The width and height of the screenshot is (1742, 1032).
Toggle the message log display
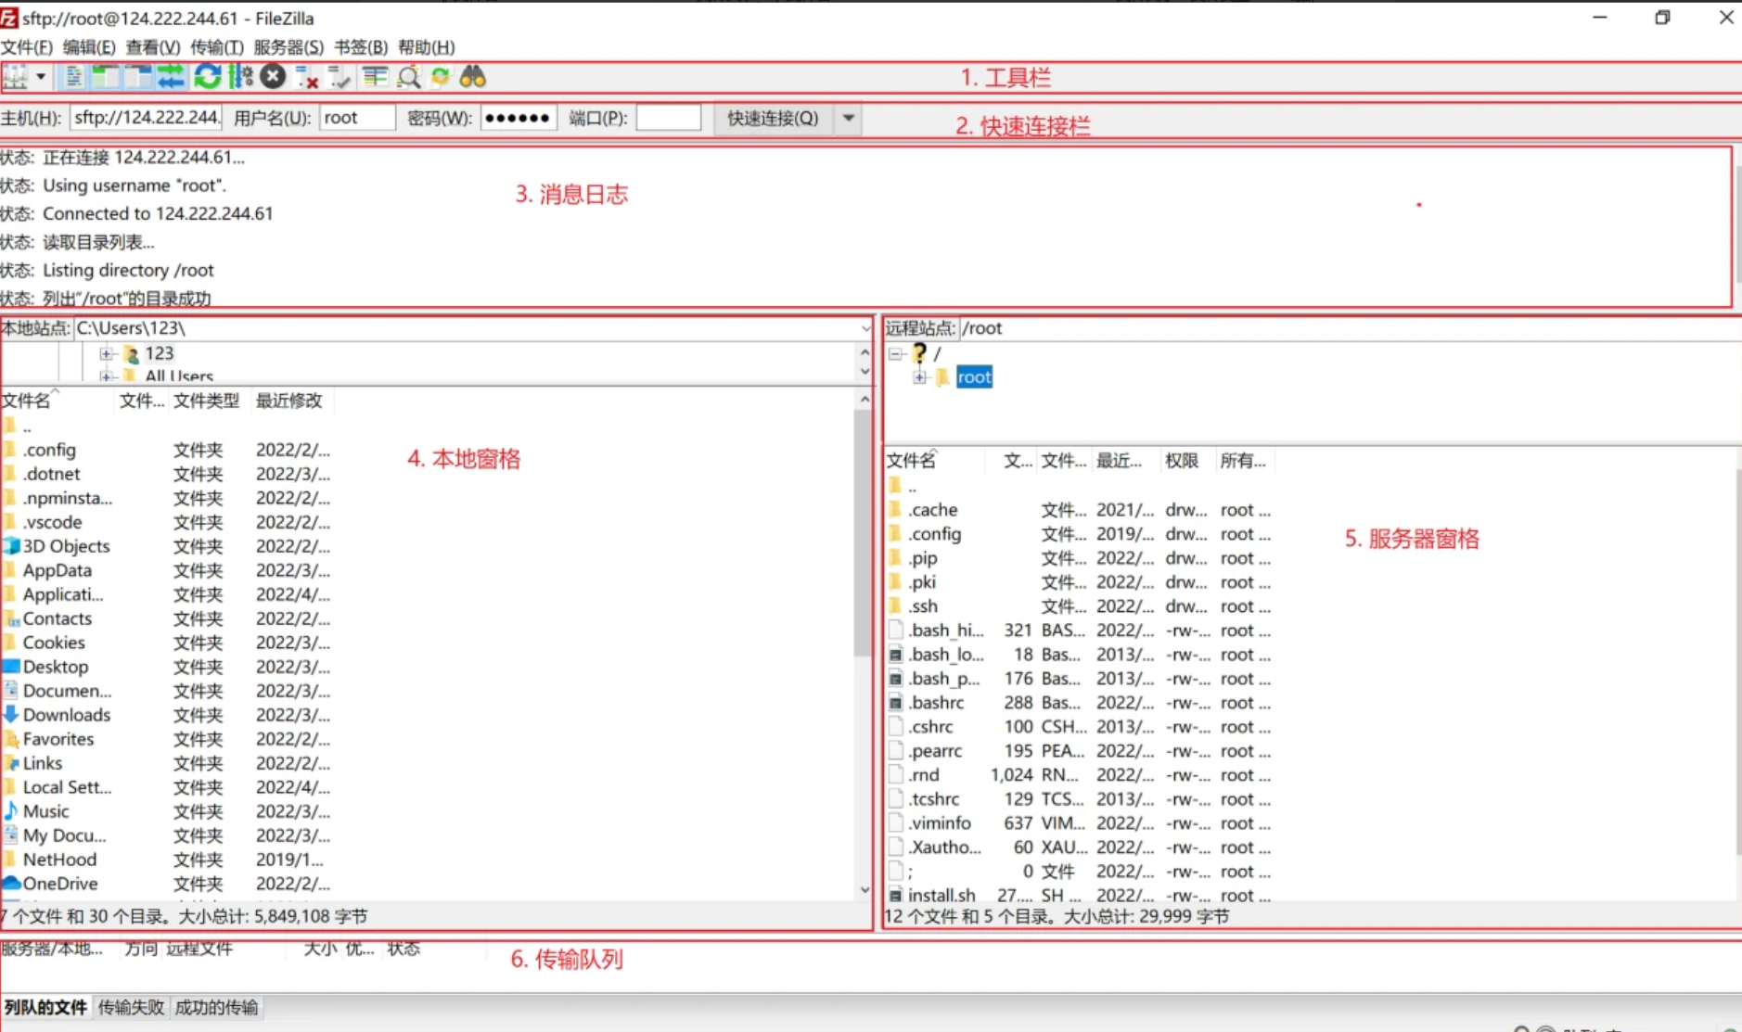[x=72, y=77]
